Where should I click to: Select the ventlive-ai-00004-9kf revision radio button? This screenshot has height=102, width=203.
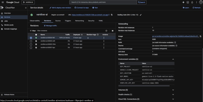[31, 38]
